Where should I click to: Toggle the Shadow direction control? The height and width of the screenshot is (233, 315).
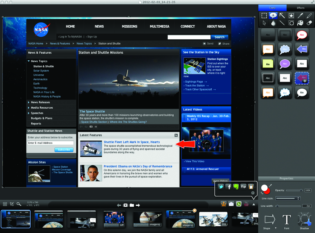304,220
